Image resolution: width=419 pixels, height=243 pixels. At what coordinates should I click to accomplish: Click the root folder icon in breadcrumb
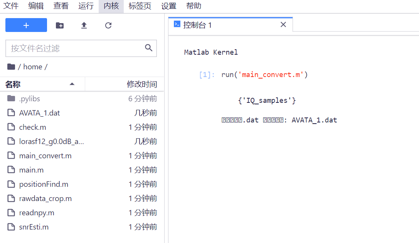(11, 67)
